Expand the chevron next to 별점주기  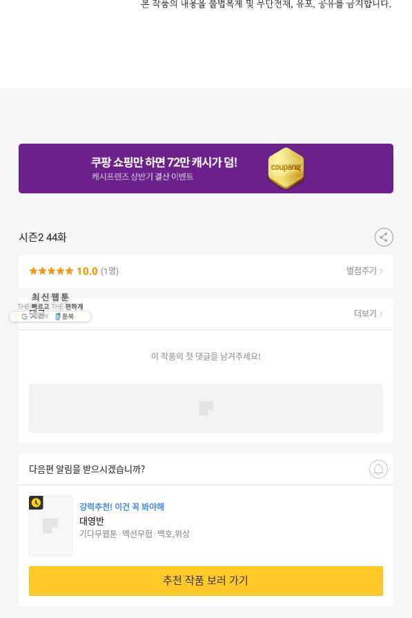pyautogui.click(x=381, y=271)
